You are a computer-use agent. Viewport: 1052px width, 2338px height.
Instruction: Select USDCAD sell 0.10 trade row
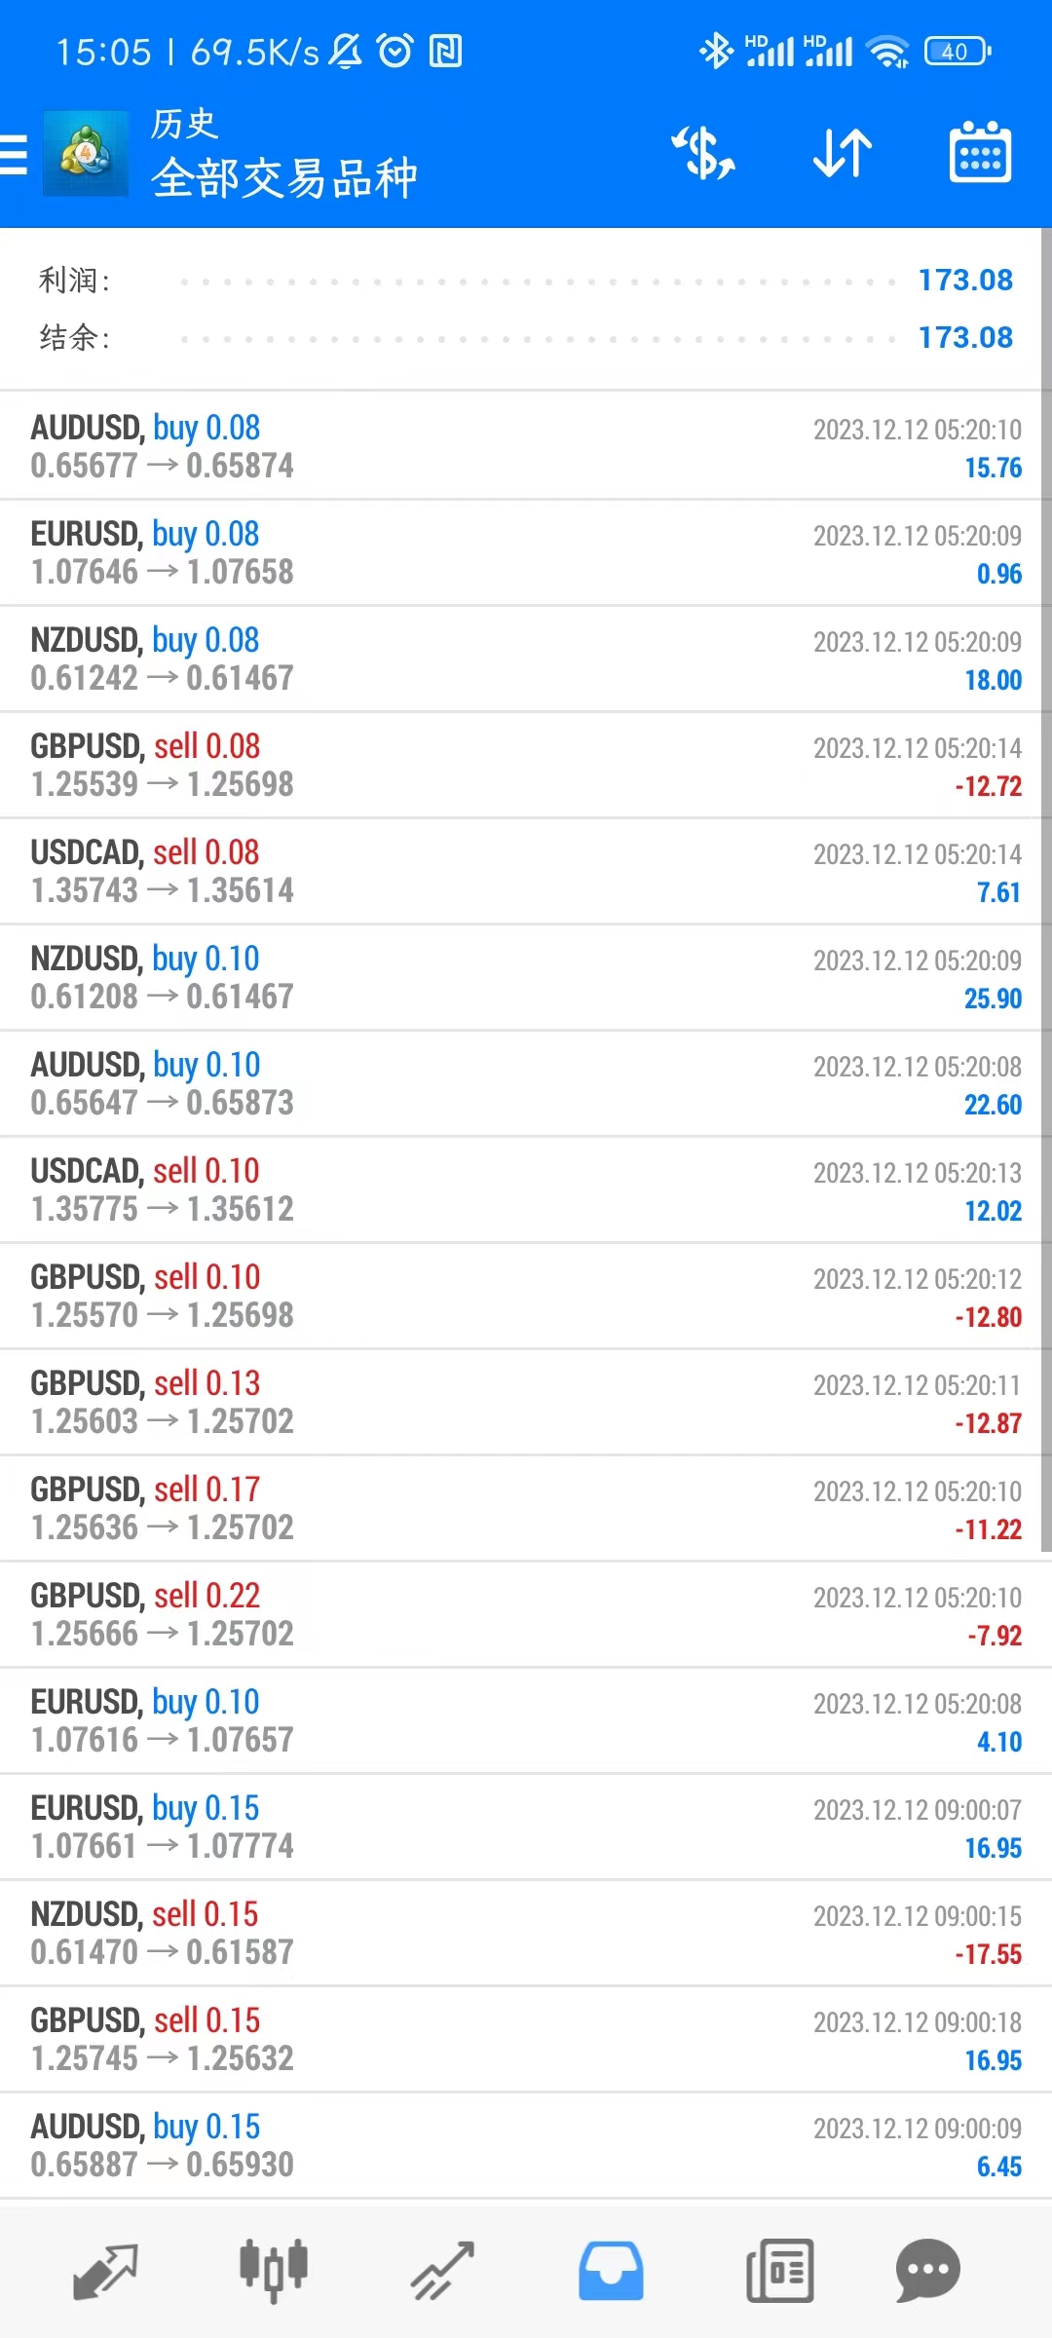point(526,1189)
